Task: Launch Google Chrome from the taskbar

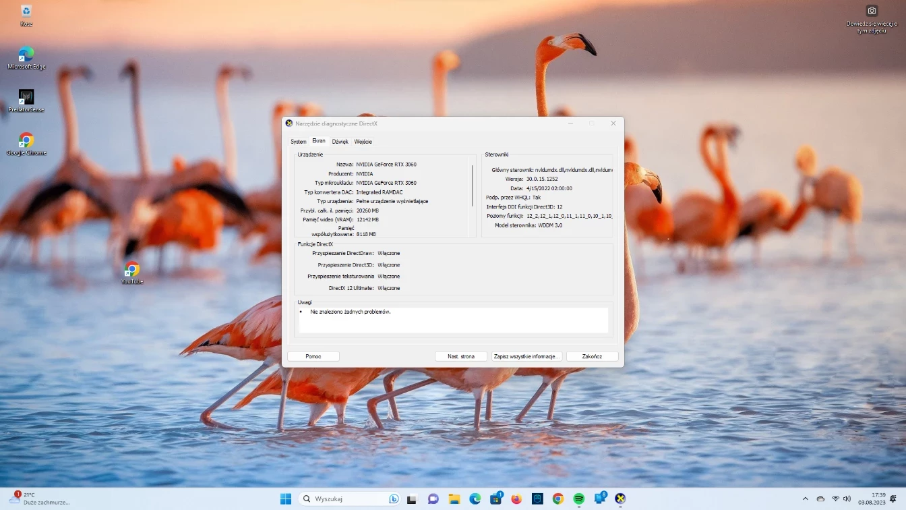Action: click(x=558, y=499)
